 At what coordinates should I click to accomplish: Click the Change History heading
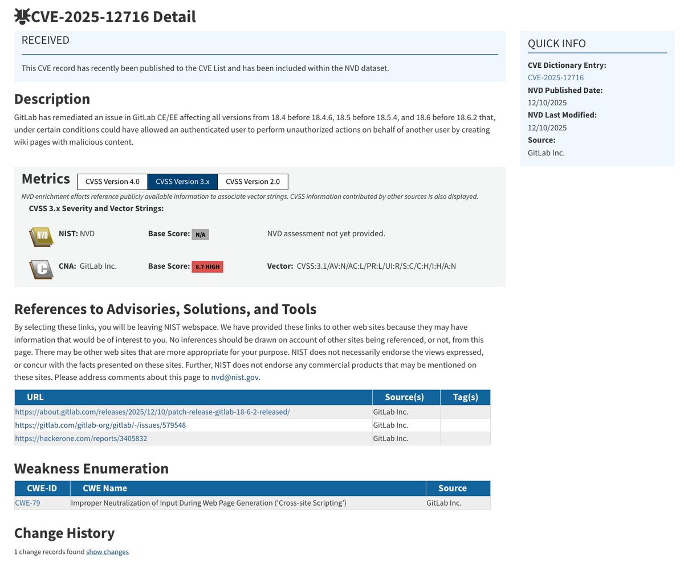tap(64, 533)
